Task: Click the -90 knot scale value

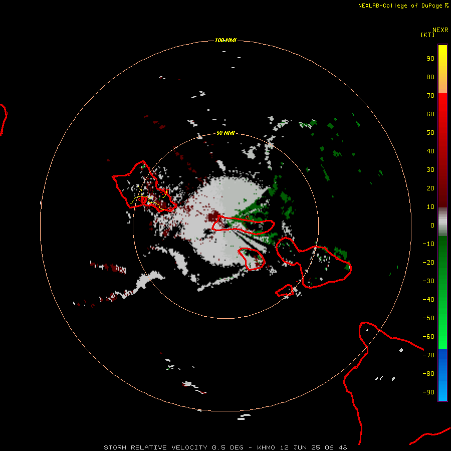Action: pyautogui.click(x=428, y=392)
